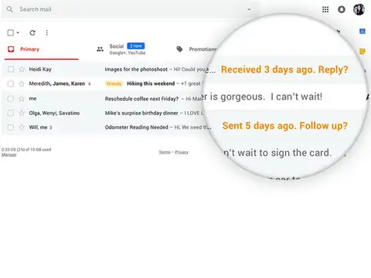This screenshot has height=278, width=371.
Task: Open Hiking this weekend email
Action: pyautogui.click(x=151, y=83)
